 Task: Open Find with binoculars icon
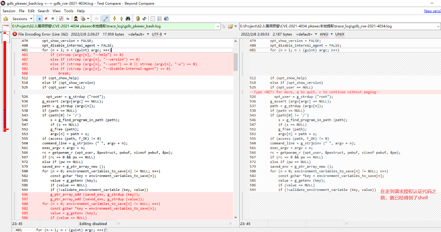(128, 18)
